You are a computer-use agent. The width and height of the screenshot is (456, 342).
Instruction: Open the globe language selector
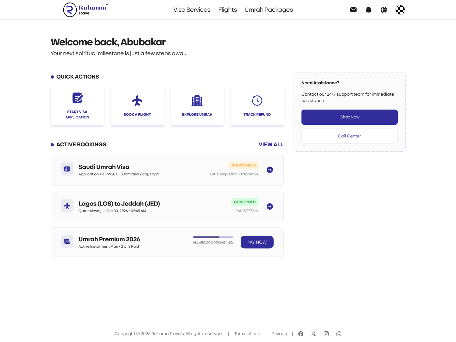[x=384, y=10]
